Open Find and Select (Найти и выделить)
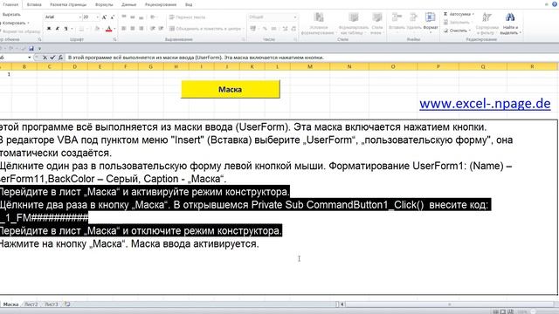Image resolution: width=559 pixels, height=314 pixels. [x=510, y=24]
